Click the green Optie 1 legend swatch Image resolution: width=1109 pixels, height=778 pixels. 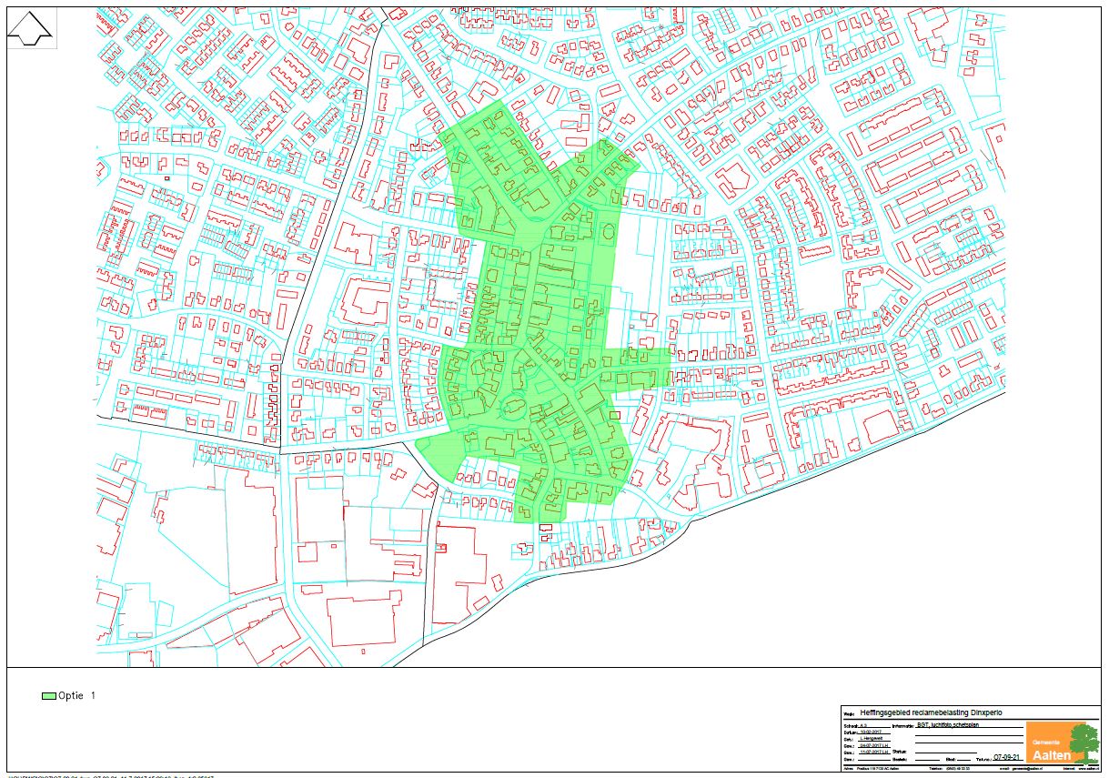[47, 696]
